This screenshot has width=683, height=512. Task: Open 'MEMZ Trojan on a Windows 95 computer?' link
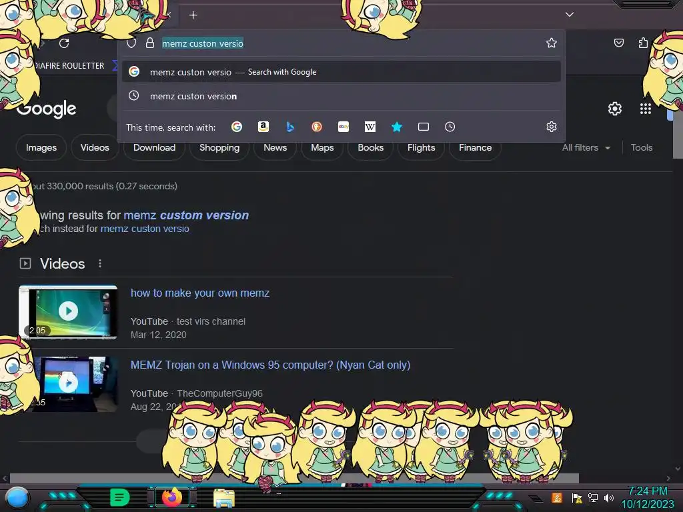point(271,365)
